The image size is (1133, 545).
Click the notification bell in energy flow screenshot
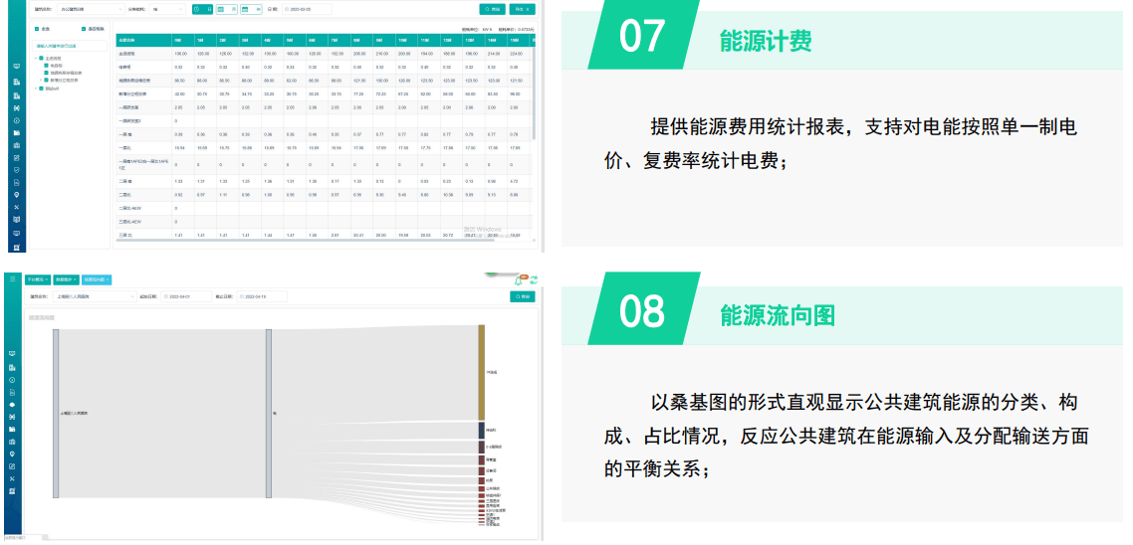[519, 280]
